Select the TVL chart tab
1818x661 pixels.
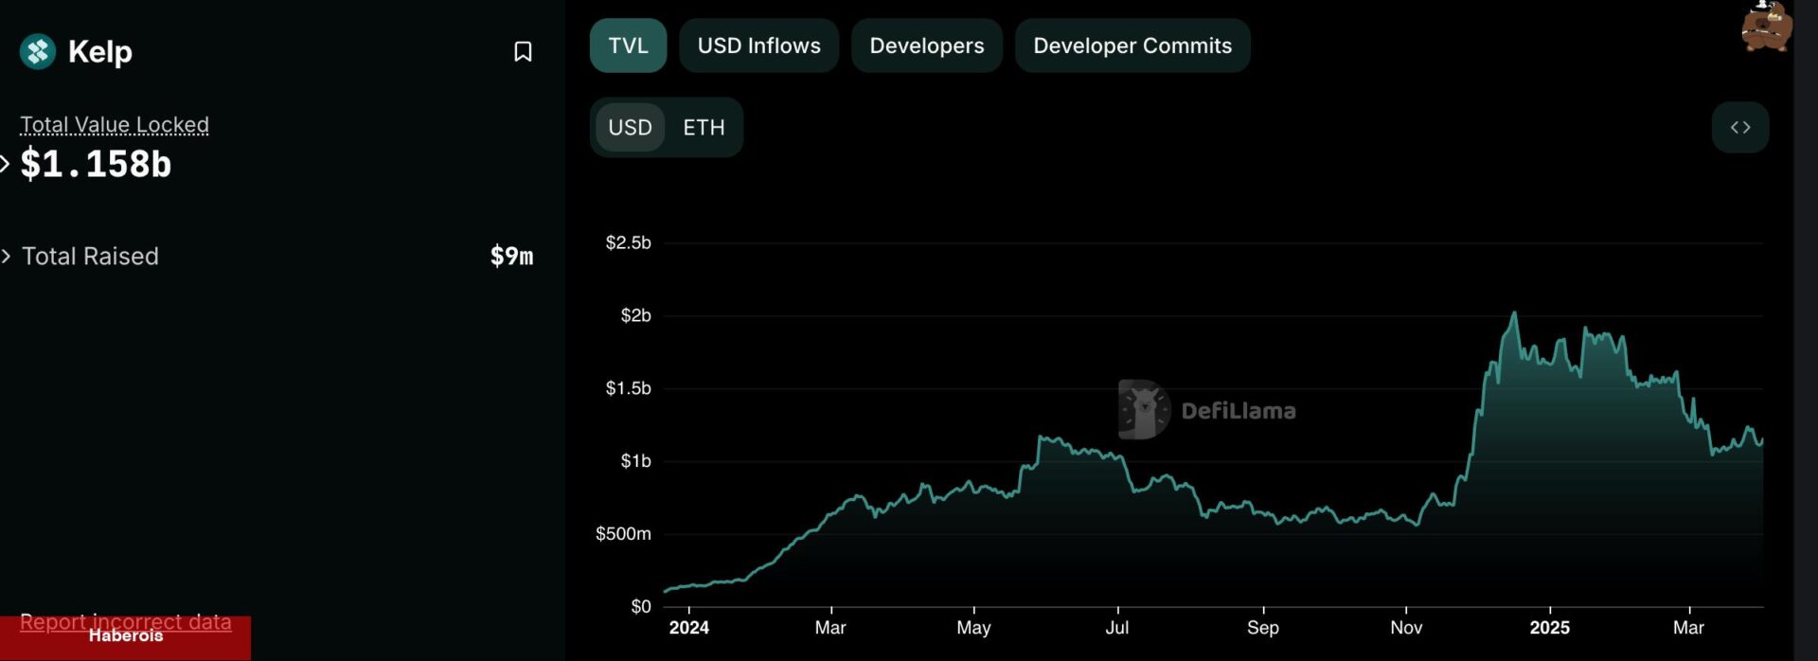point(628,45)
